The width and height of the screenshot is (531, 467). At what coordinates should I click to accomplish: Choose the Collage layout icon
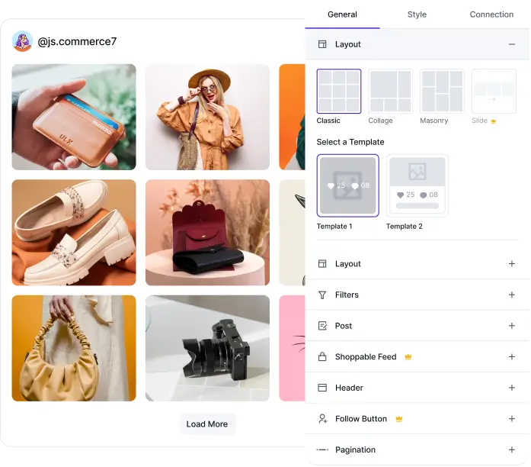tap(391, 92)
